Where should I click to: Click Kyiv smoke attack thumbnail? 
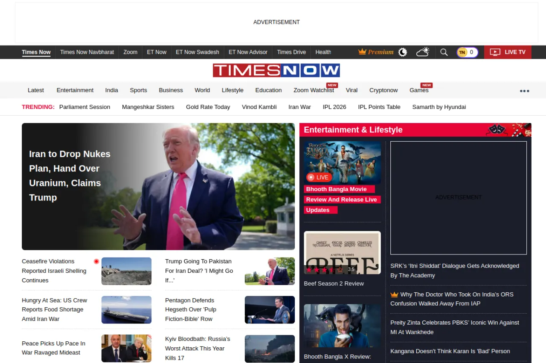270,349
